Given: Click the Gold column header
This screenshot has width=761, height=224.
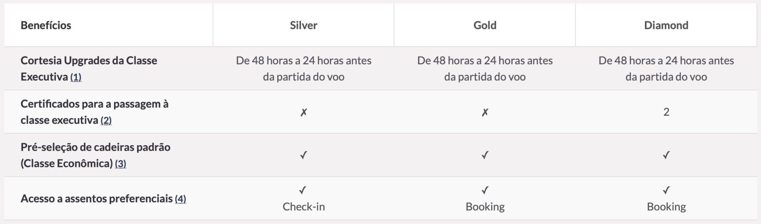Looking at the screenshot, I should pos(485,25).
